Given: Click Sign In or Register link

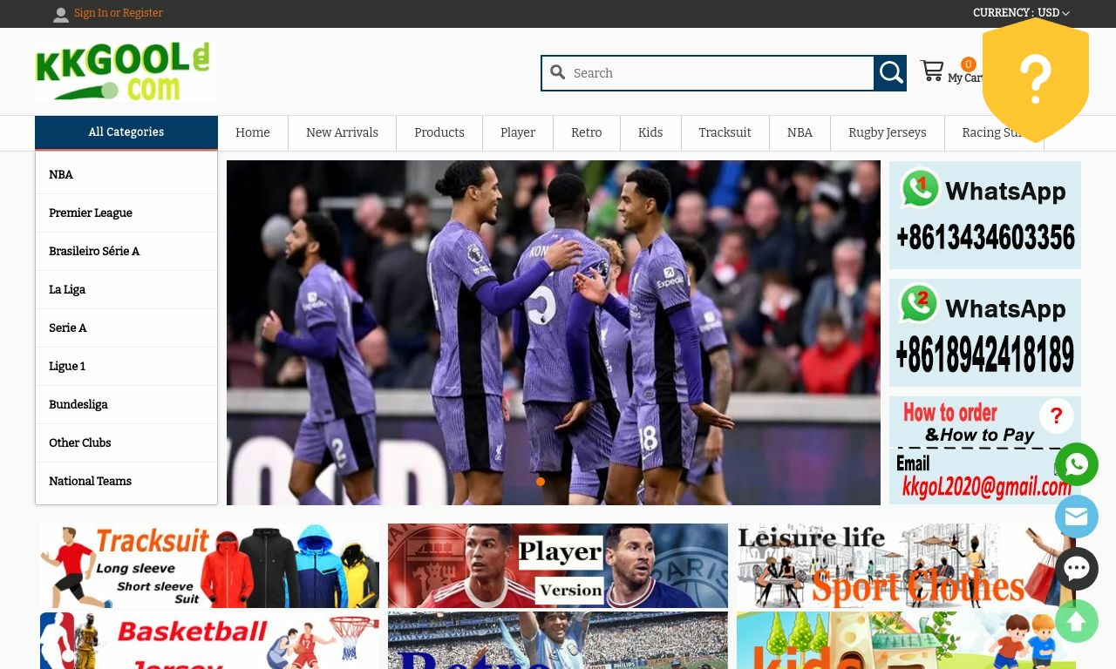Looking at the screenshot, I should point(119,13).
